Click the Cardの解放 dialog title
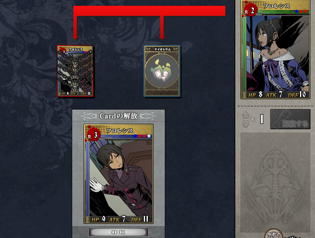The width and height of the screenshot is (315, 238). click(x=118, y=116)
